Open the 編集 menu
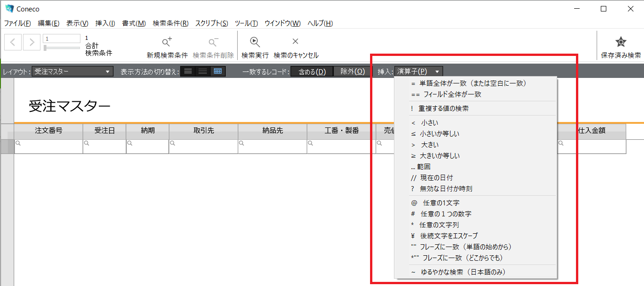 click(x=49, y=23)
